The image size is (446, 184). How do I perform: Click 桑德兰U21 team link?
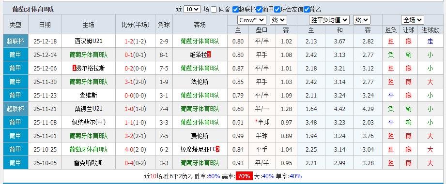pos(89,109)
